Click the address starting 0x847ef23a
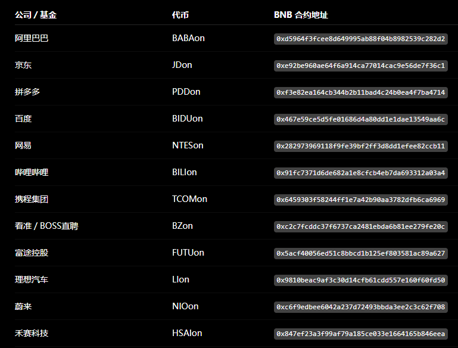This screenshot has height=348, width=458. pyautogui.click(x=361, y=334)
